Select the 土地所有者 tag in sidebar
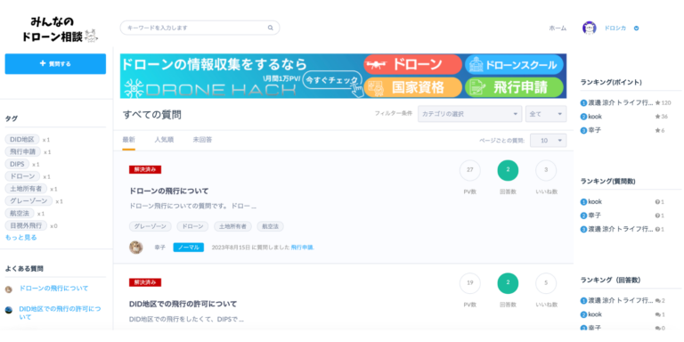The image size is (684, 342). pos(26,189)
